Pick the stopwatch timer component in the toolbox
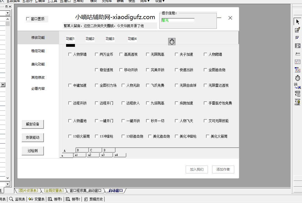This screenshot has height=203, width=302. point(298,78)
